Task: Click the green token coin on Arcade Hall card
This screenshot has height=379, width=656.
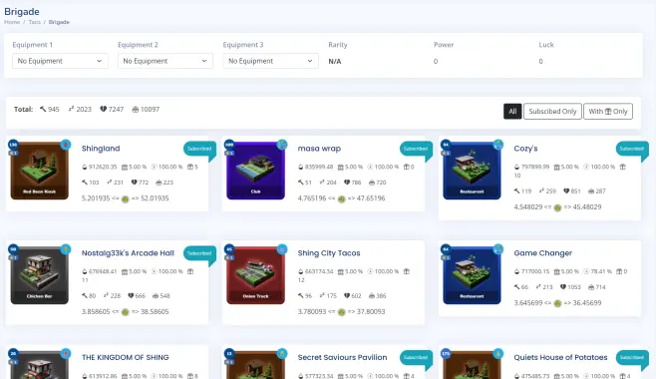Action: coord(125,312)
